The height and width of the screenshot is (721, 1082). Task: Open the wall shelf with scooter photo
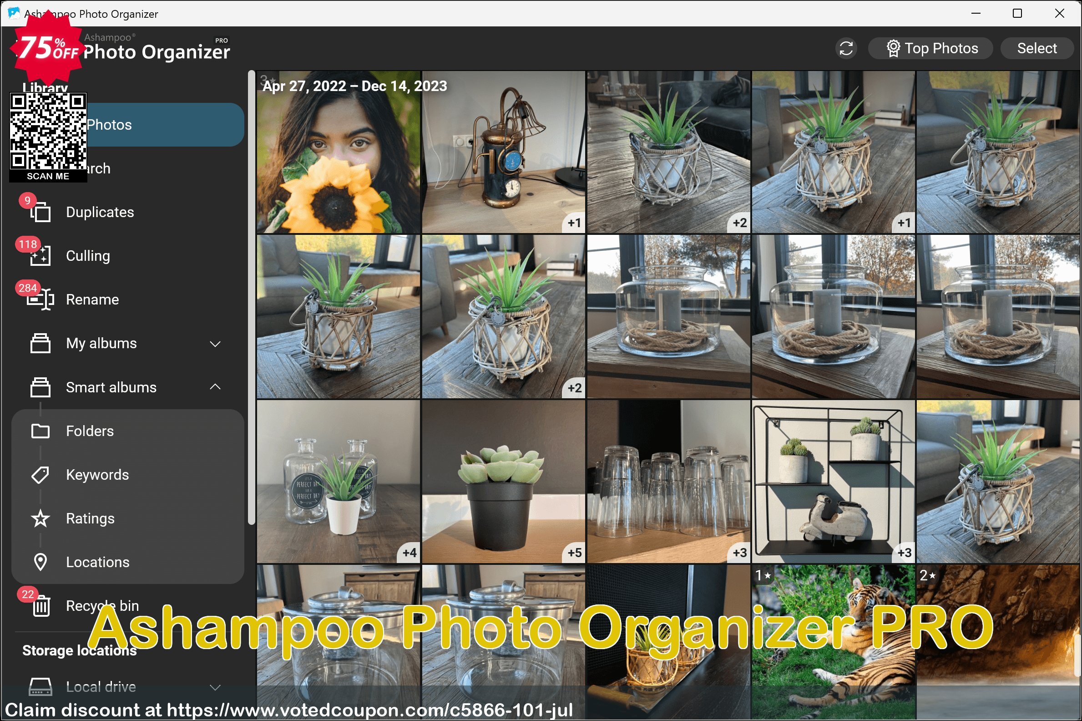coord(833,482)
